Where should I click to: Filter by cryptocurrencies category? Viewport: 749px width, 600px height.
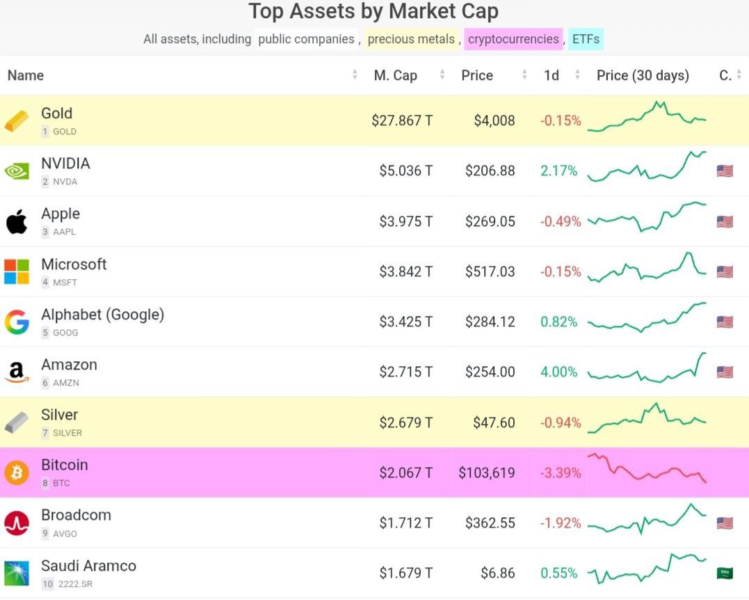513,39
